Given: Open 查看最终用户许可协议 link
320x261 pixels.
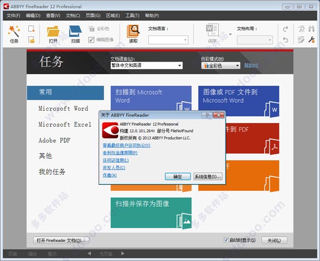Looking at the screenshot, I should coord(126,145).
